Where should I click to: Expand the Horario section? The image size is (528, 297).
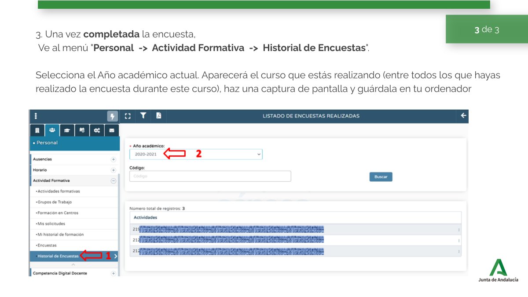(x=114, y=170)
